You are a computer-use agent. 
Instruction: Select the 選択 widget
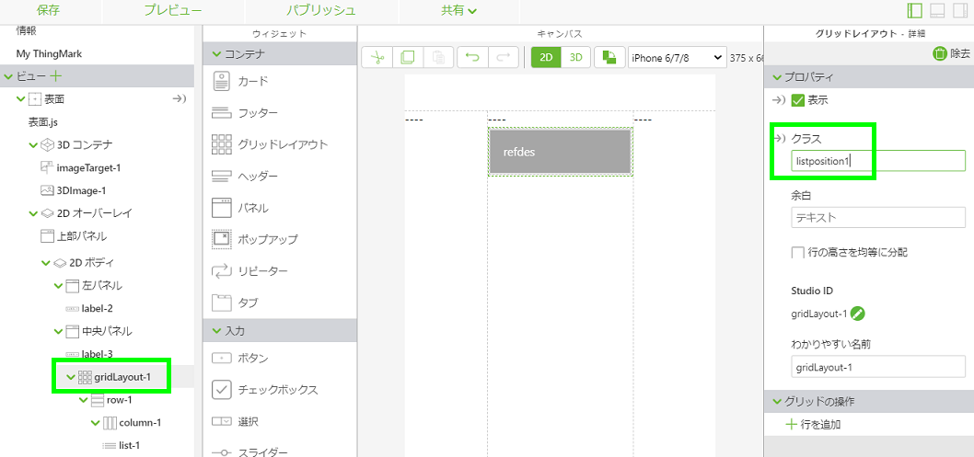pyautogui.click(x=235, y=422)
